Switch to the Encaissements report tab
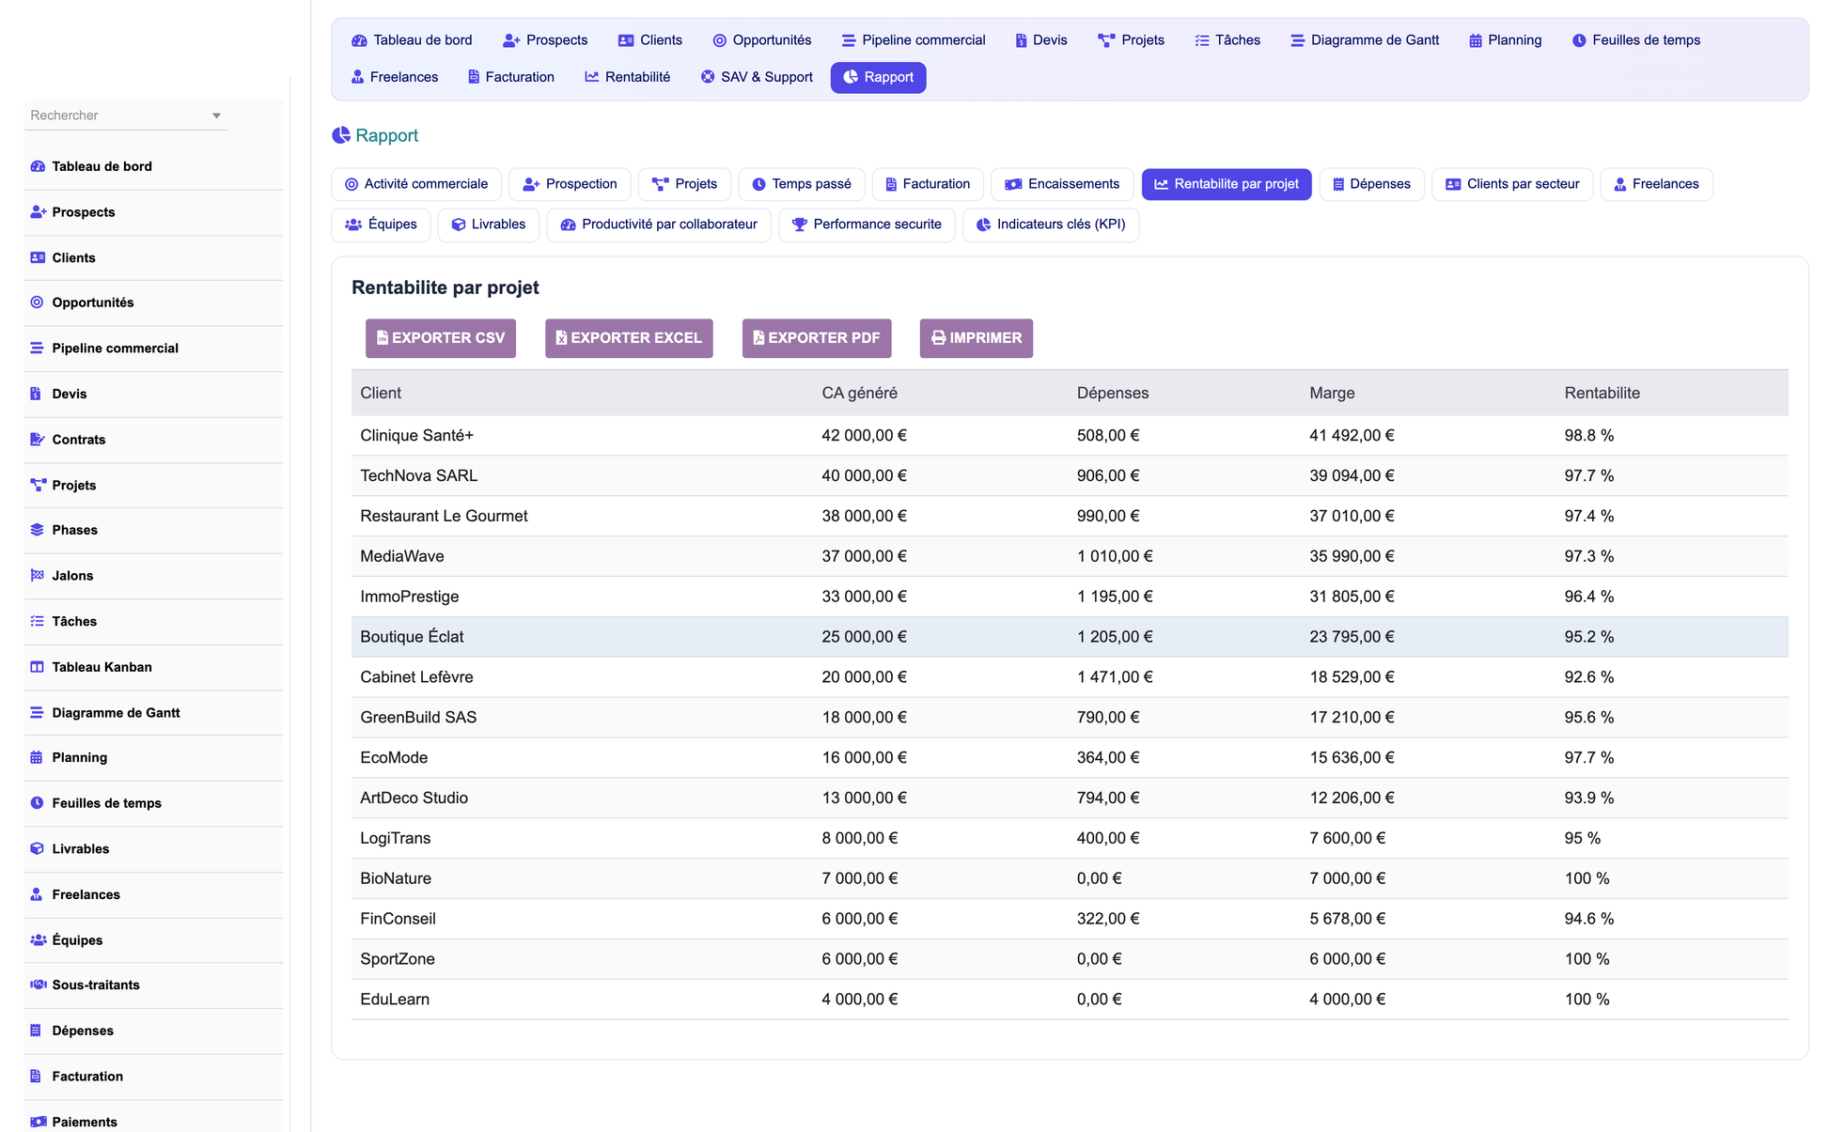This screenshot has height=1132, width=1829. point(1063,184)
